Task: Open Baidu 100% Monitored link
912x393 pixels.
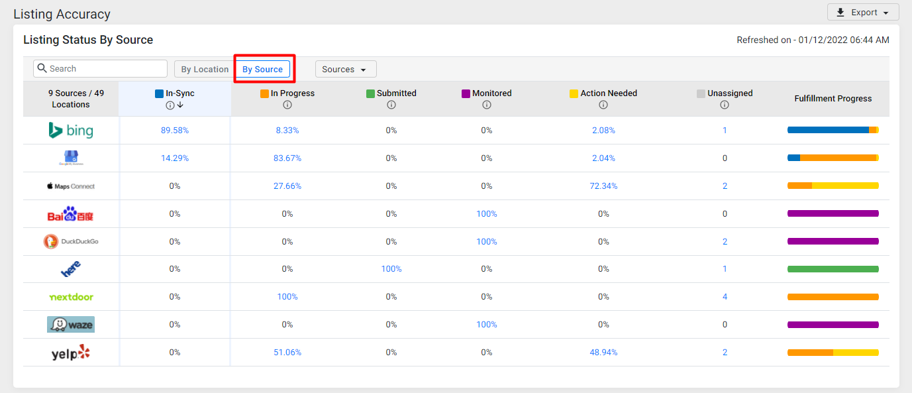Action: [x=487, y=214]
